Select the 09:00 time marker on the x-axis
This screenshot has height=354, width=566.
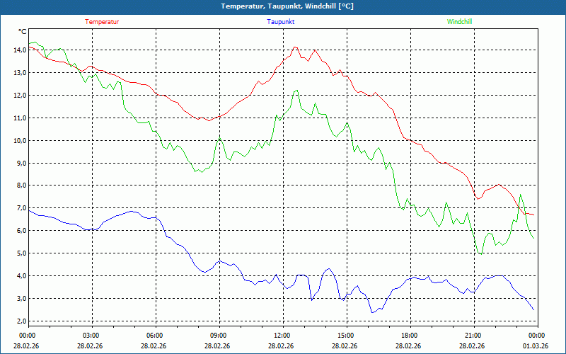click(219, 335)
